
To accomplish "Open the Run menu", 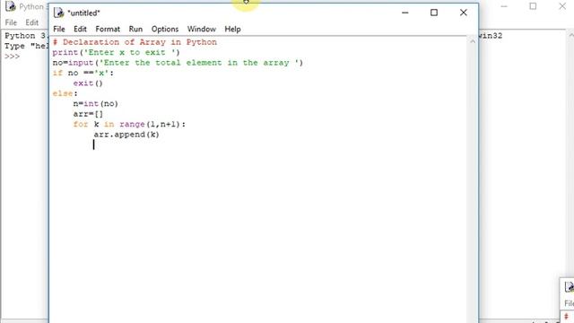I will pos(135,29).
